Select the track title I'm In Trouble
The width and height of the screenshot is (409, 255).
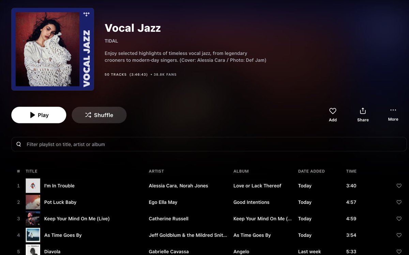[59, 186]
